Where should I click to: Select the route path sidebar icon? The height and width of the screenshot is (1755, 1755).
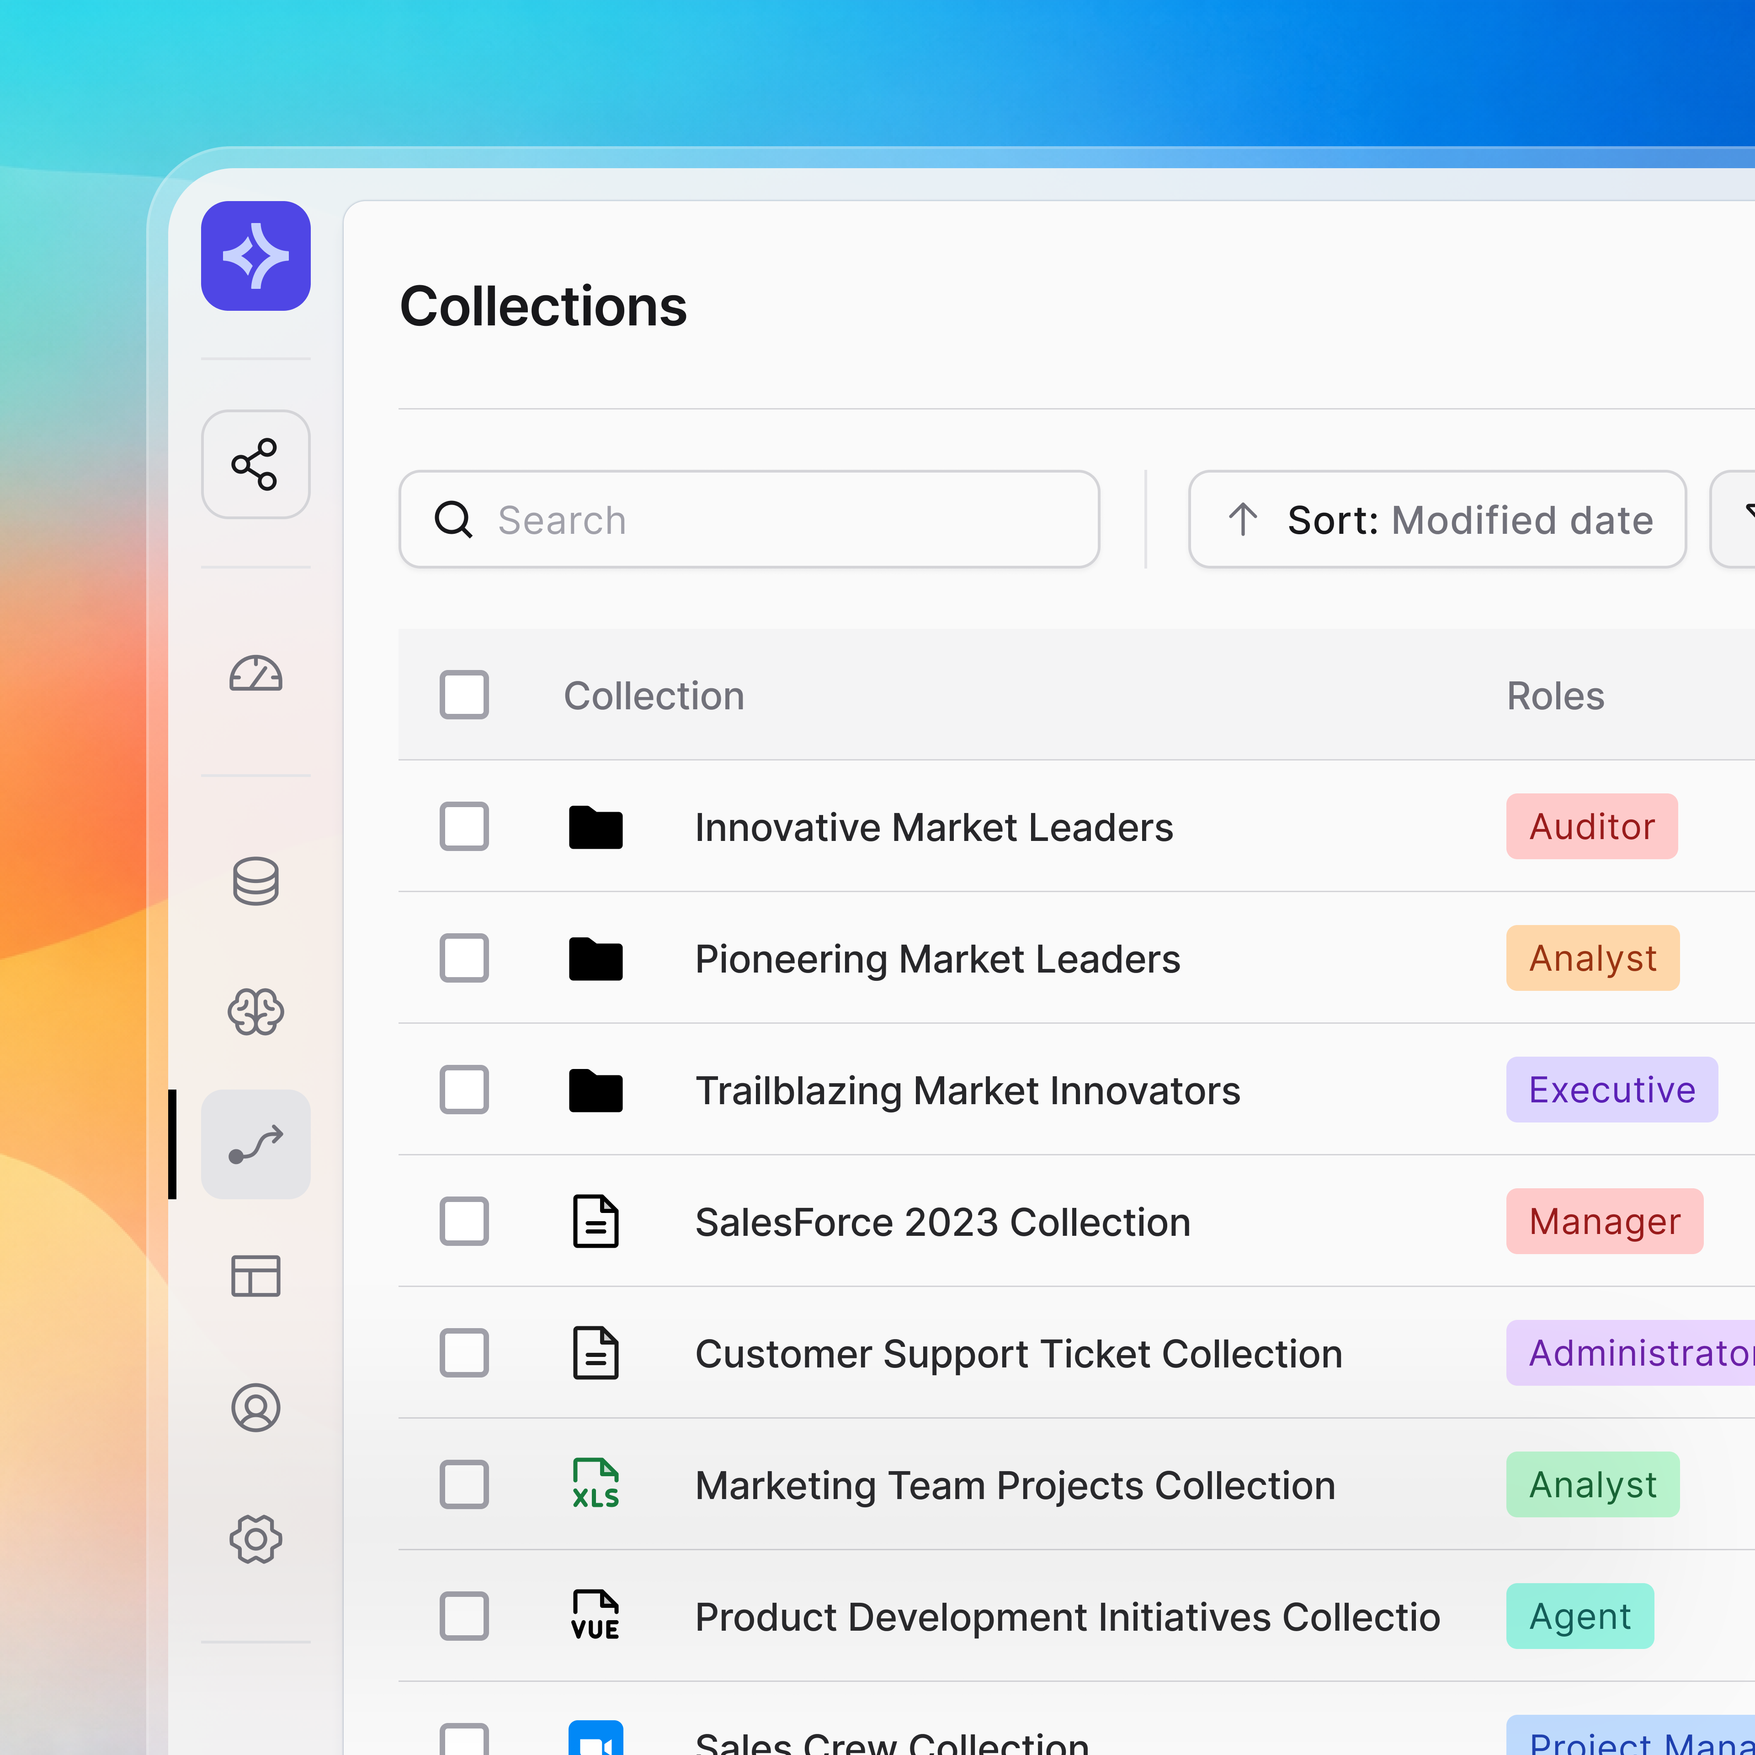tap(255, 1143)
